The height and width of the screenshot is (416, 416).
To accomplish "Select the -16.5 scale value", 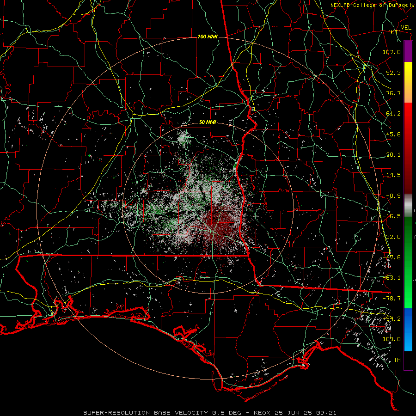I will point(392,216).
